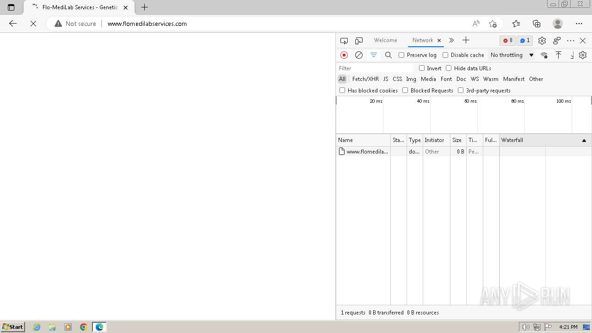Show All request types
Image resolution: width=592 pixels, height=333 pixels.
pos(342,79)
